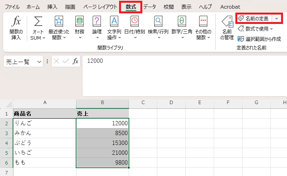Switch to the データ tab
287x176 pixels.
pyautogui.click(x=149, y=7)
